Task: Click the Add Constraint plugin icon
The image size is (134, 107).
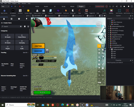Action: coord(127,11)
